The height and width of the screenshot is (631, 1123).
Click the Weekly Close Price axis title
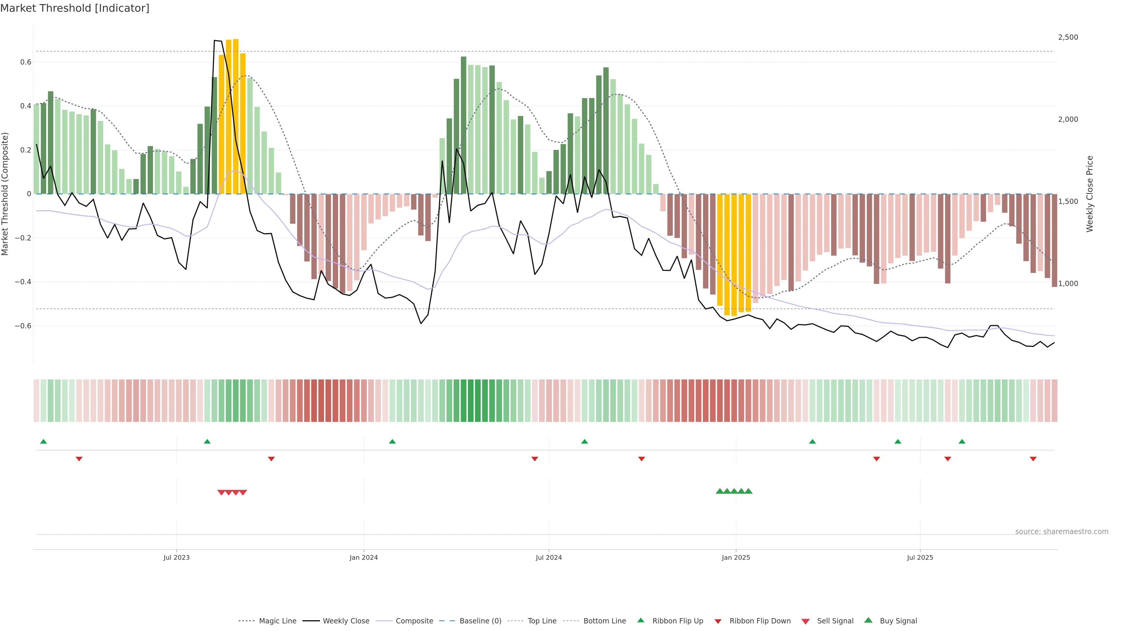click(1089, 194)
